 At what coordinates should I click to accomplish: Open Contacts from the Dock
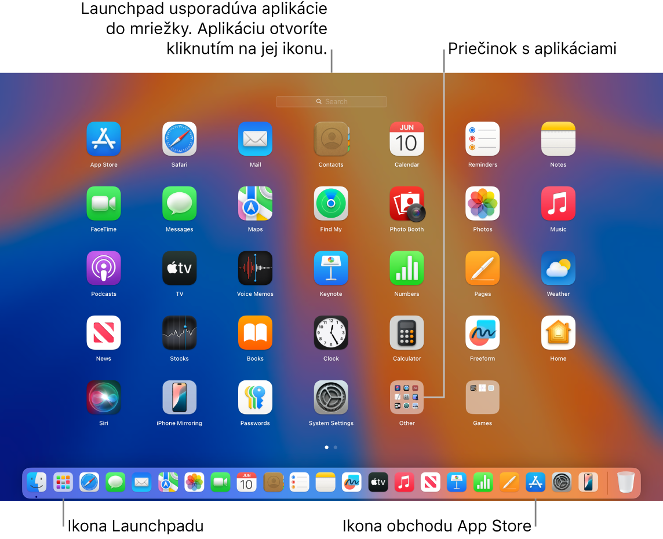(273, 482)
